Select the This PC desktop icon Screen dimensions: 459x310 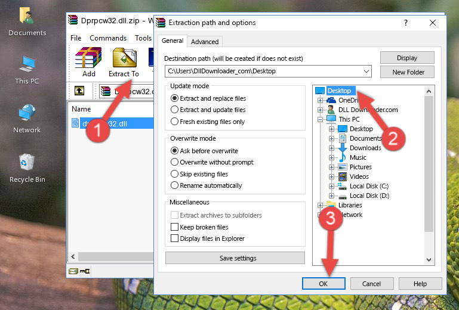pos(27,70)
